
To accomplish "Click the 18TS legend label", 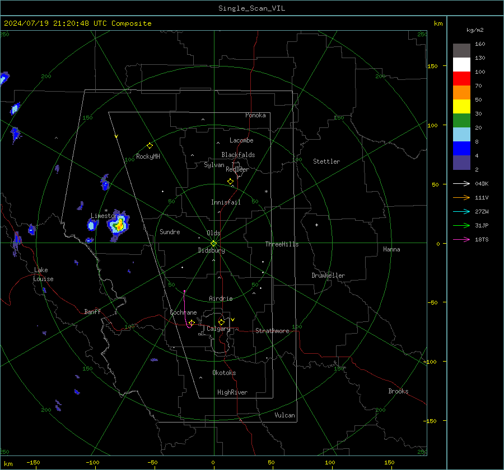I will point(482,240).
